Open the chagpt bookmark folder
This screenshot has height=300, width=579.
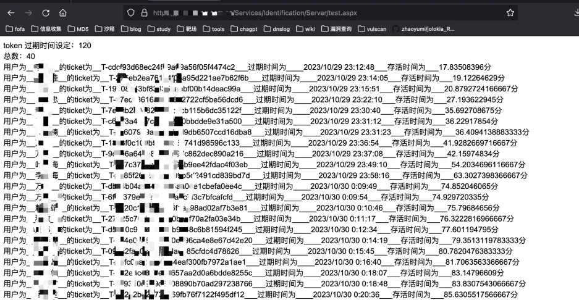click(x=244, y=29)
